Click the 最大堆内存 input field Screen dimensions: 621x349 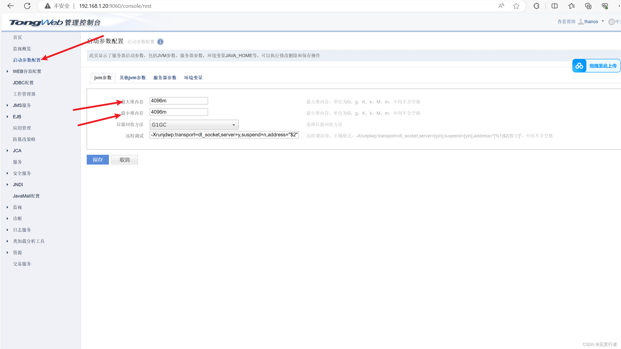point(179,100)
